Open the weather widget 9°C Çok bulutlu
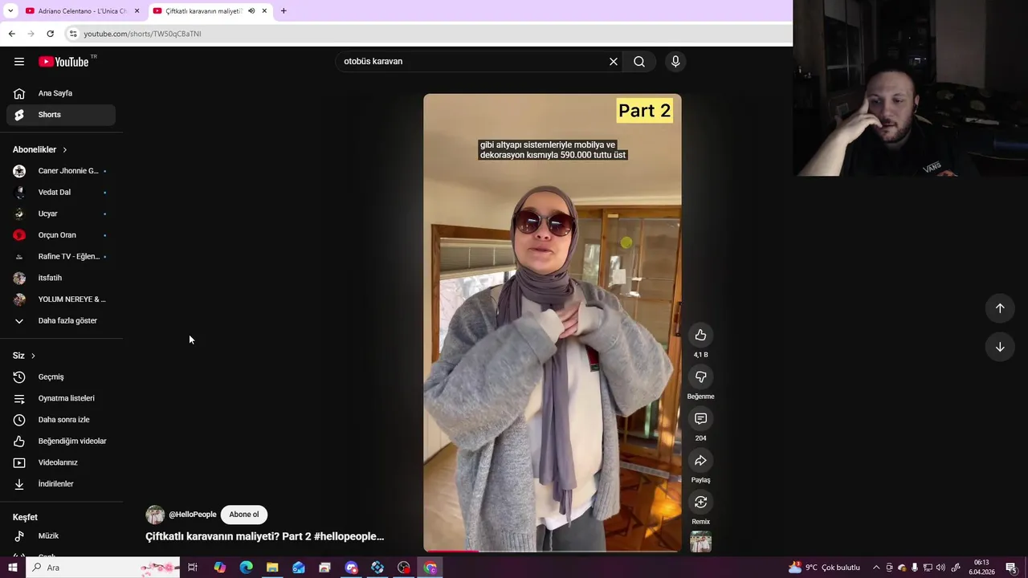 coord(824,568)
